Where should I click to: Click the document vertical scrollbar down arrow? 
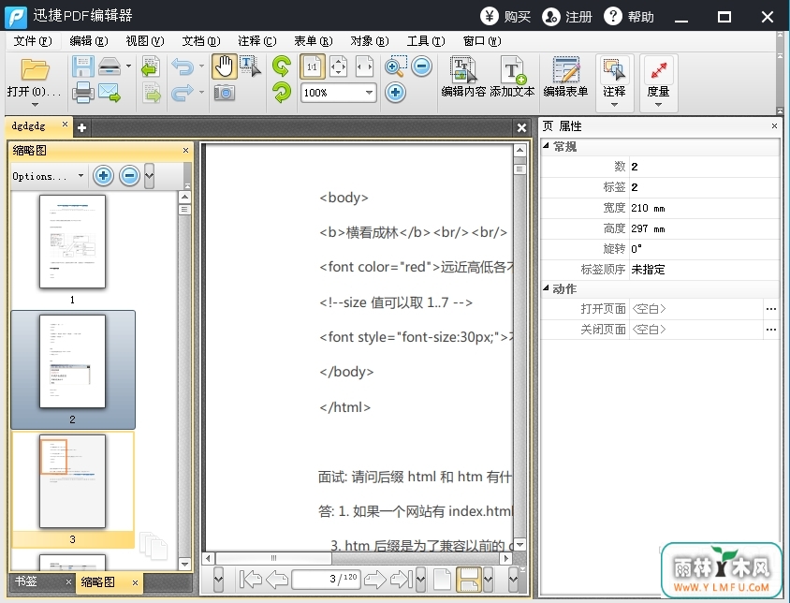519,545
